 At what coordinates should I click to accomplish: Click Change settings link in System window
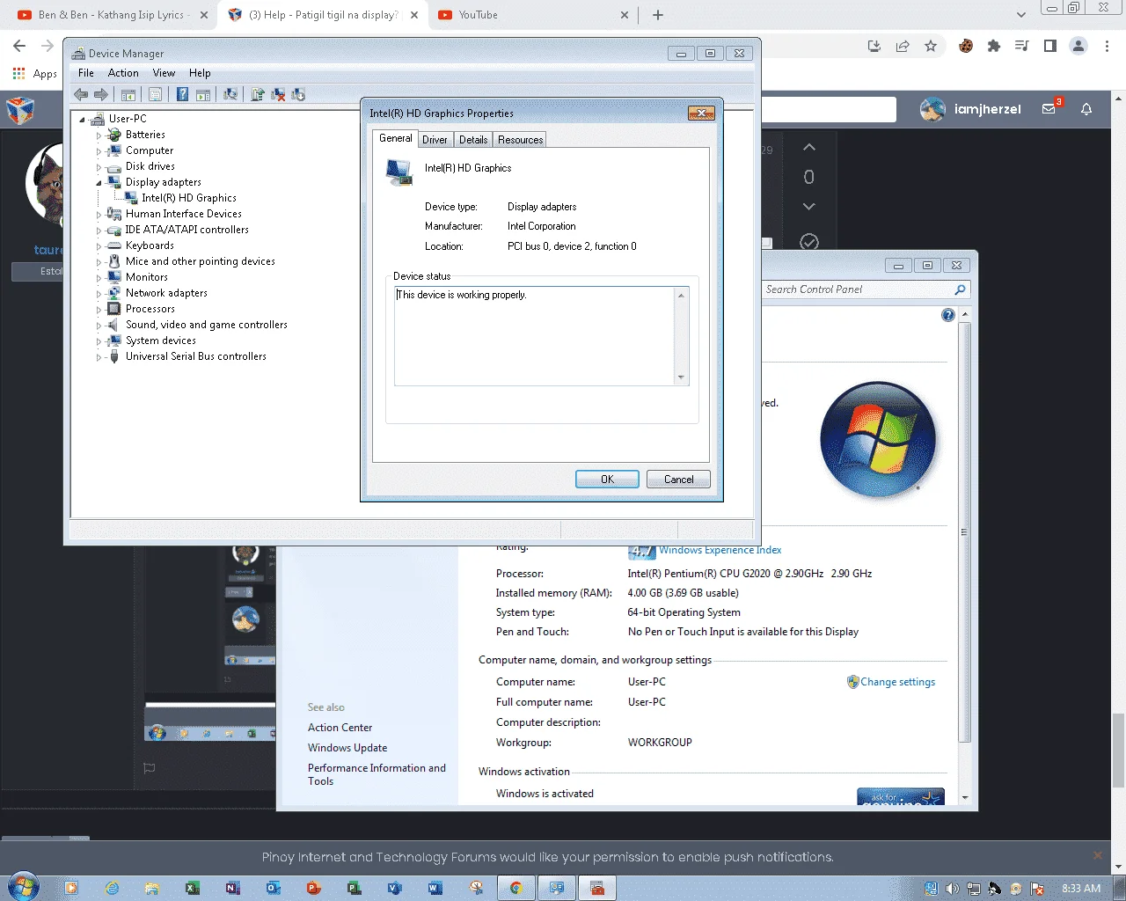[x=897, y=682]
